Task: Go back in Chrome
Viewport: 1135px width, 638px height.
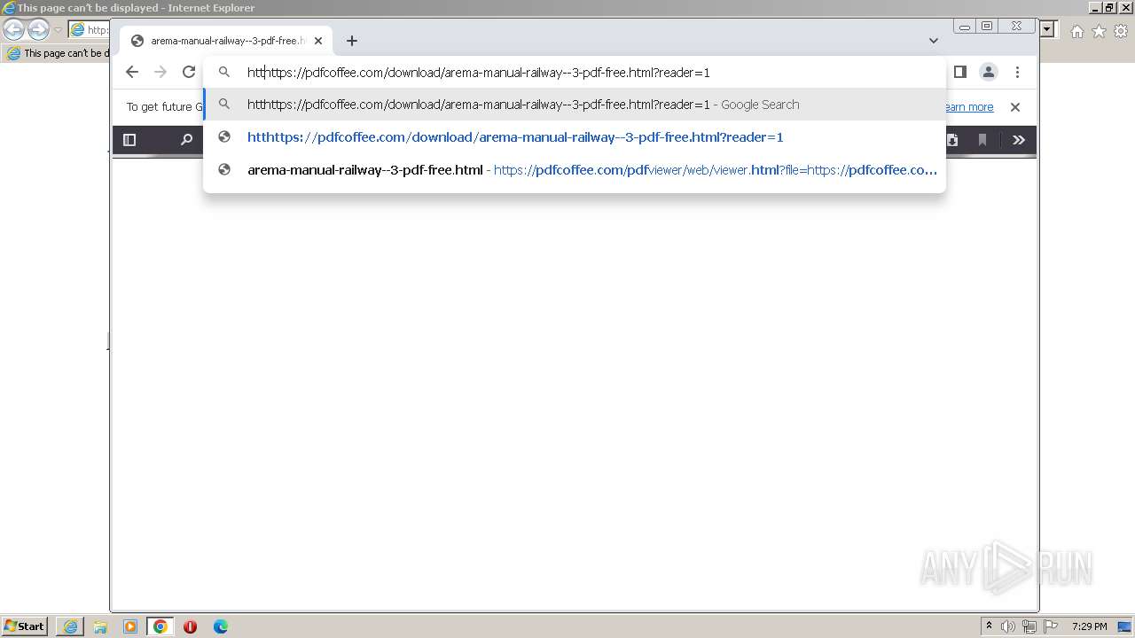Action: [x=132, y=73]
